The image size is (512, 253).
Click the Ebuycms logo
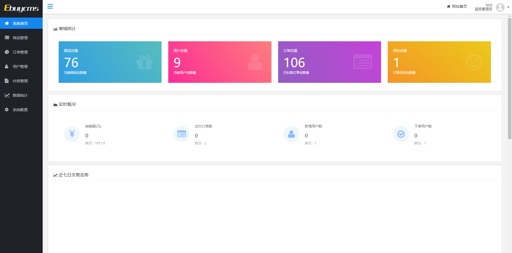(21, 8)
